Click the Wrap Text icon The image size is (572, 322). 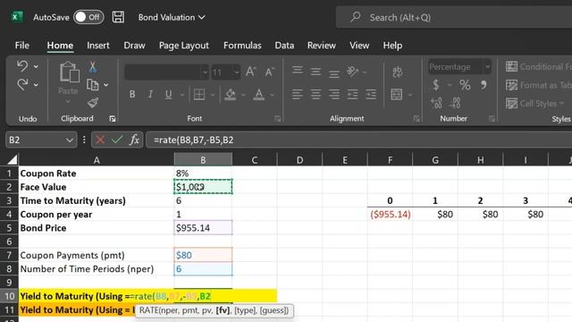pyautogui.click(x=397, y=72)
